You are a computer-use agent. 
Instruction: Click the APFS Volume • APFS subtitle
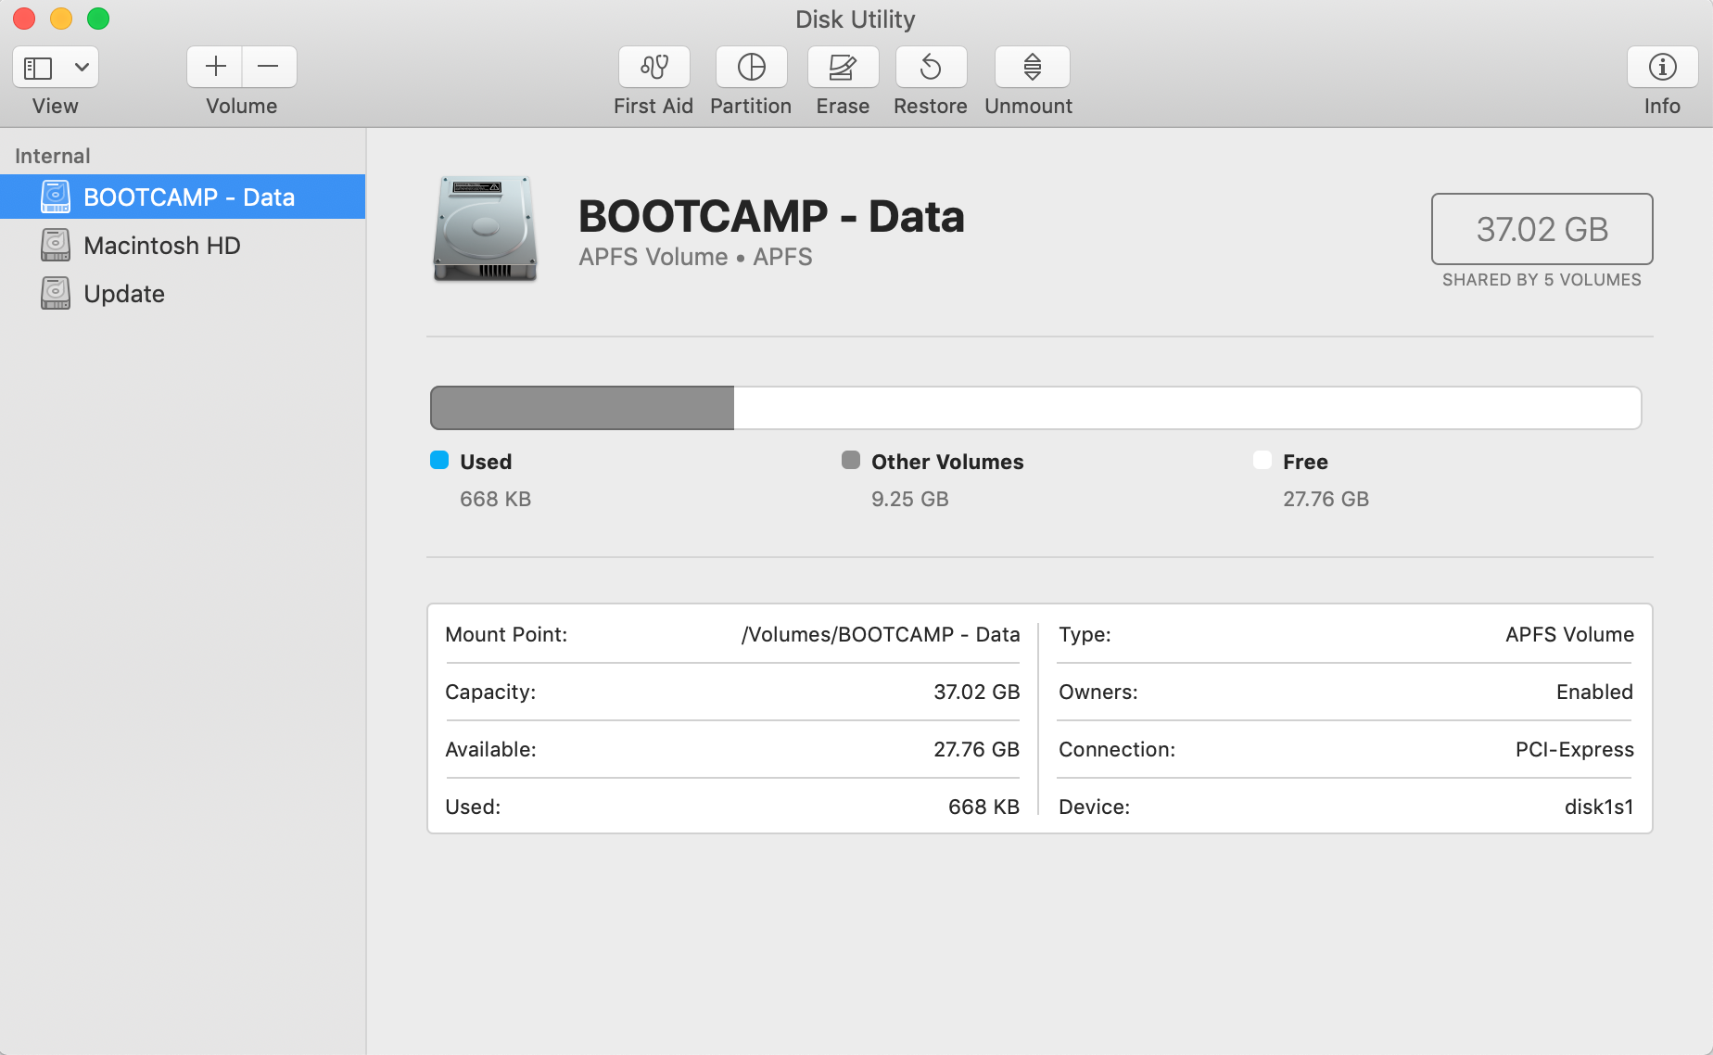[x=695, y=257]
